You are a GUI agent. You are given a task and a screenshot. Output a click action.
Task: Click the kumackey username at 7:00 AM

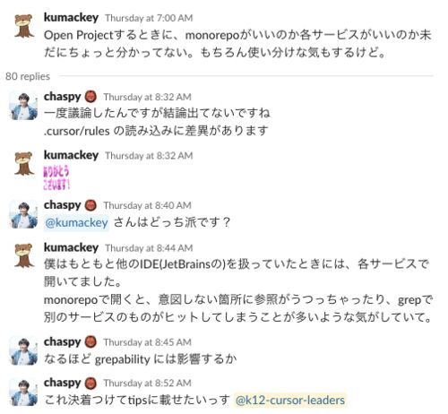pos(71,17)
